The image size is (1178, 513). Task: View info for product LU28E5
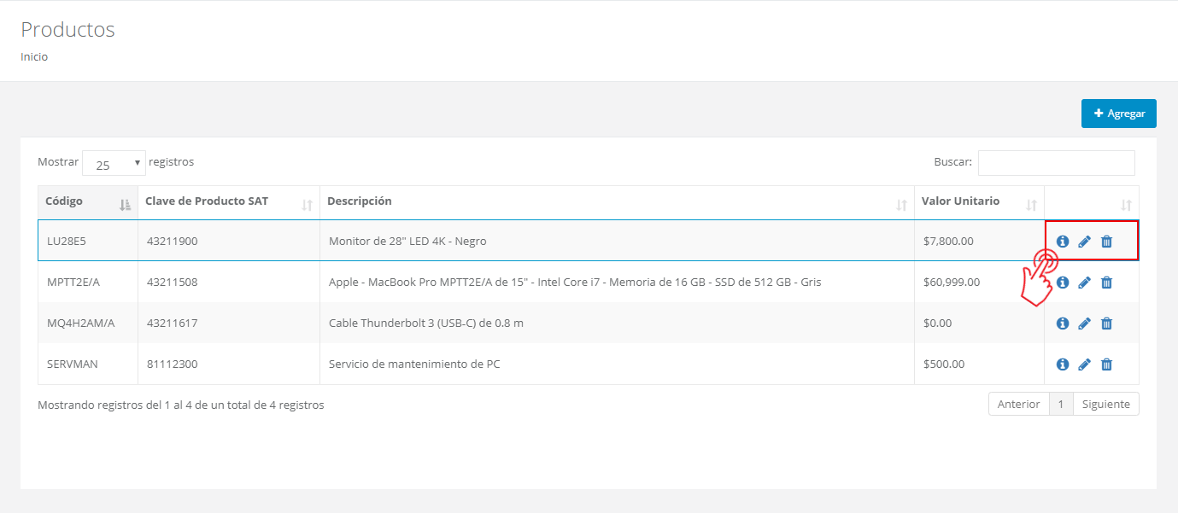[x=1063, y=242]
